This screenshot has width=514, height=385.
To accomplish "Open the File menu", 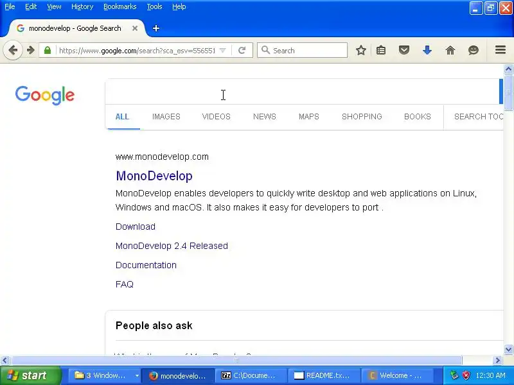I will point(10,6).
